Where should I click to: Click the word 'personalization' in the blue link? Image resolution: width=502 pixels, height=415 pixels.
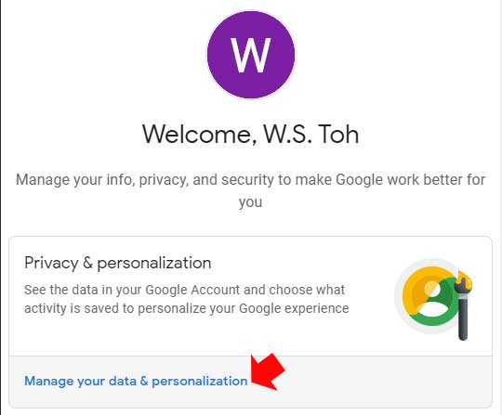click(200, 382)
